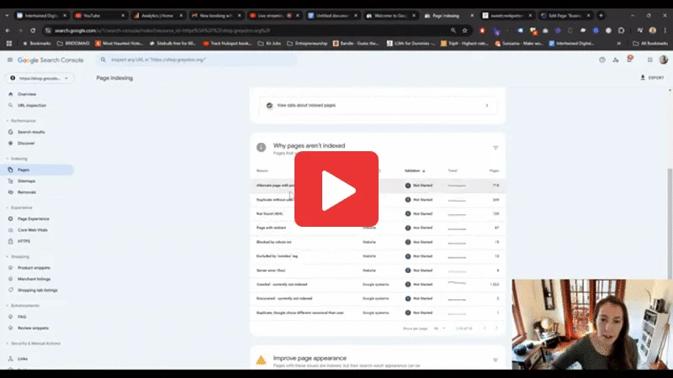This screenshot has width=673, height=378.
Task: Collapse the Shopping section in the sidebar
Action: coord(19,257)
